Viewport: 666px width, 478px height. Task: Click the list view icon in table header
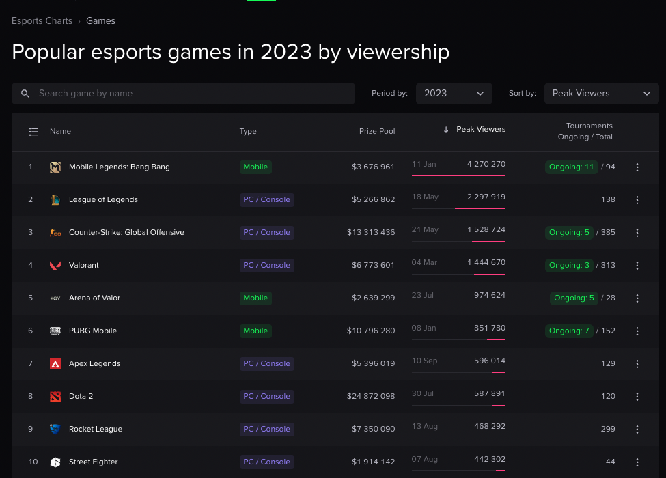pyautogui.click(x=33, y=132)
